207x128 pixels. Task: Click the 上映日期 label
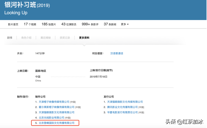23,71
